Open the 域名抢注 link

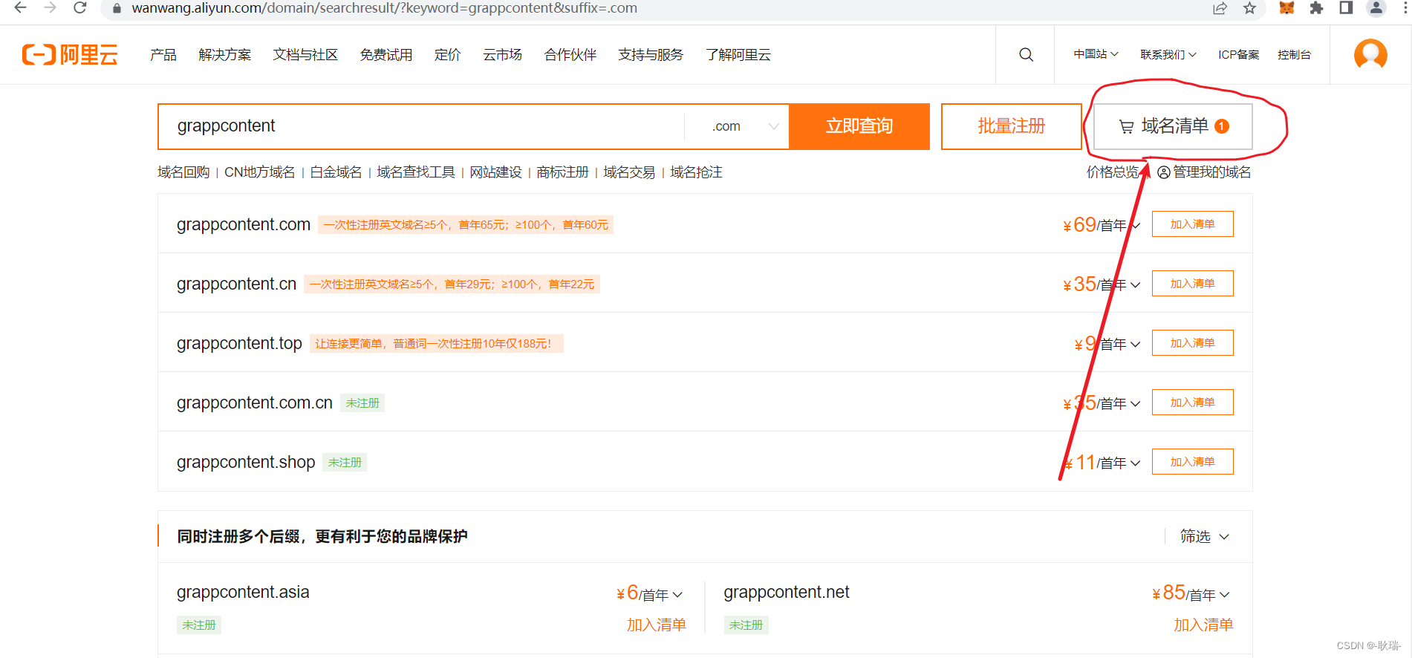(696, 172)
